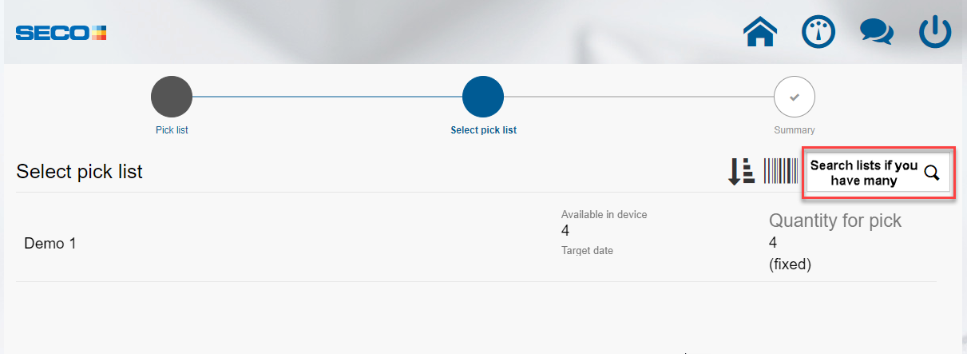This screenshot has width=967, height=354.
Task: Click the Available in device value
Action: click(565, 231)
